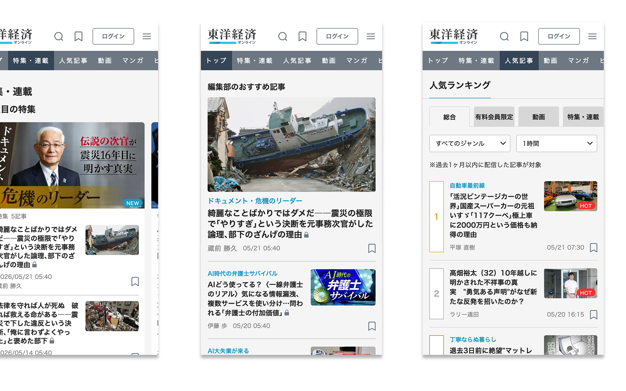Open search in the middle phone header
Screen dimensions: 626x391
point(282,36)
